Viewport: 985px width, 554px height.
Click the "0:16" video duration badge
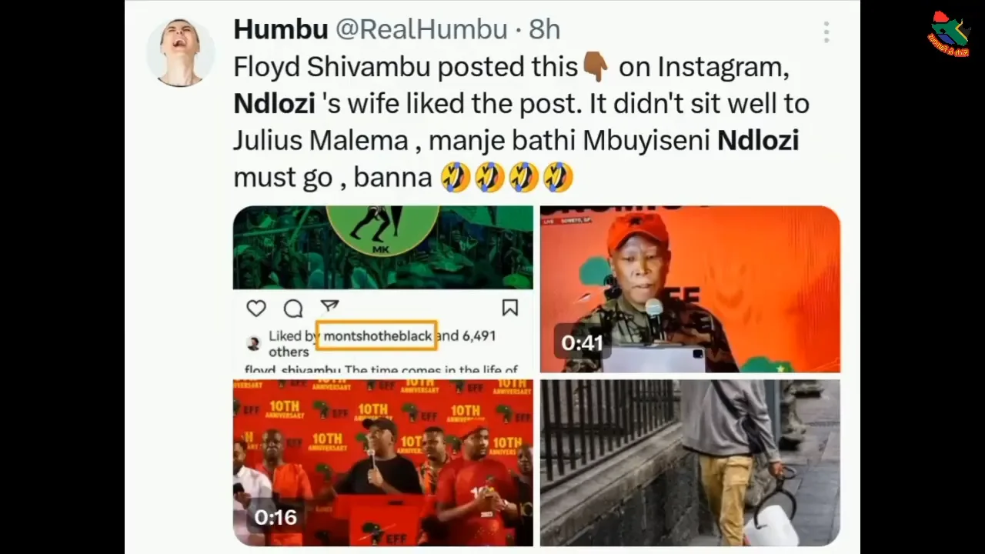(275, 517)
